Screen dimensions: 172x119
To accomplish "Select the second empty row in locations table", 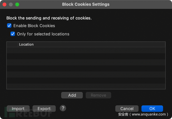I will [x=86, y=56].
